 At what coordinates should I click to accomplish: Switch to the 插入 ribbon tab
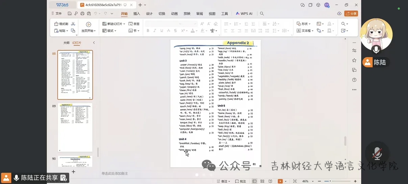click(137, 13)
